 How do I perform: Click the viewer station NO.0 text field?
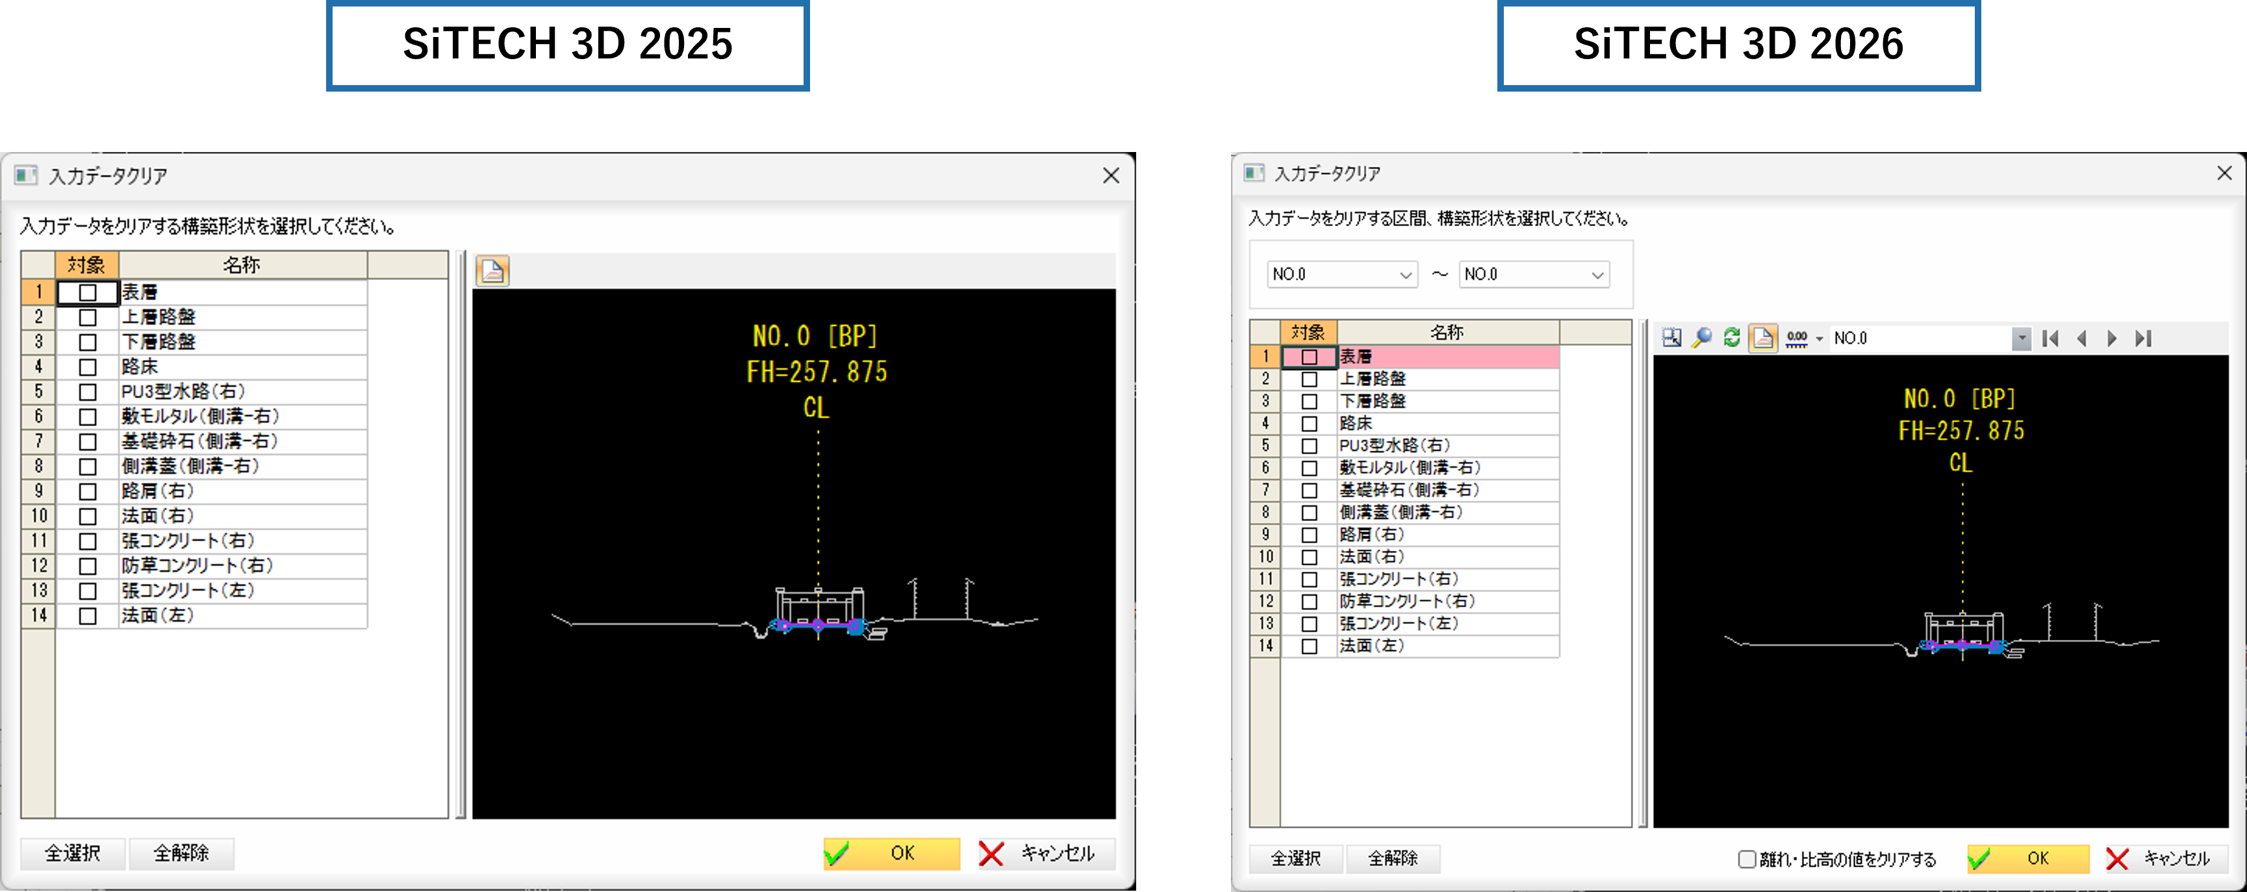1920,338
